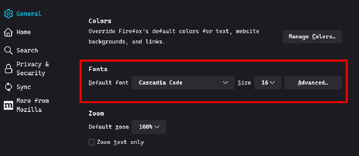Open Privacy & Security settings label
This screenshot has width=359, height=156.
pos(33,68)
